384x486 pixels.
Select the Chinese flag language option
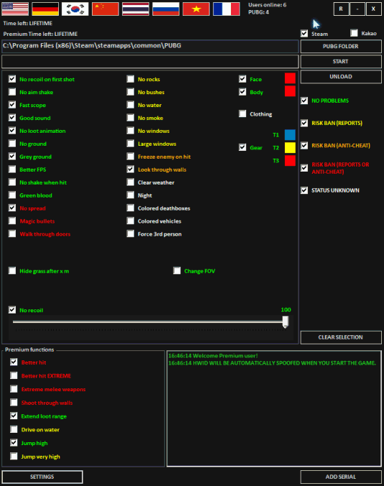point(106,9)
